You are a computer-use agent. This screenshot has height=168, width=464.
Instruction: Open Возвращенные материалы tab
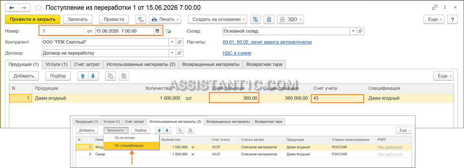click(211, 64)
